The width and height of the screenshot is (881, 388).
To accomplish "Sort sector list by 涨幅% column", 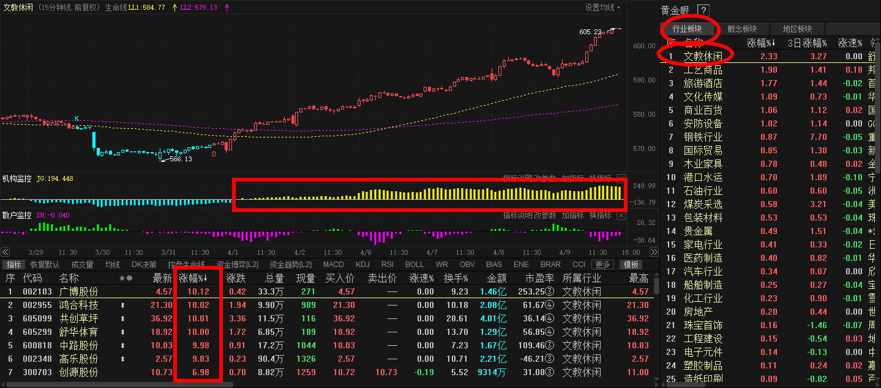I will pyautogui.click(x=762, y=43).
